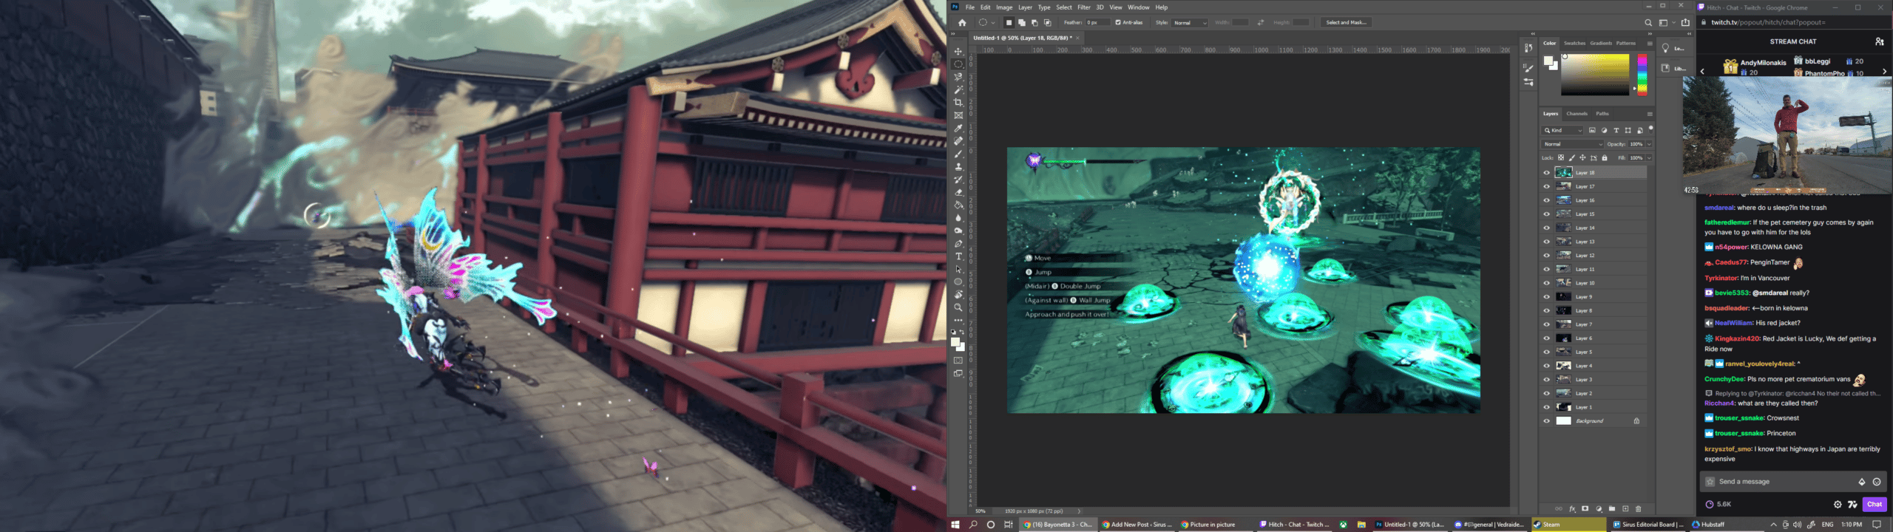Switch to the Swatches tab

[1575, 43]
